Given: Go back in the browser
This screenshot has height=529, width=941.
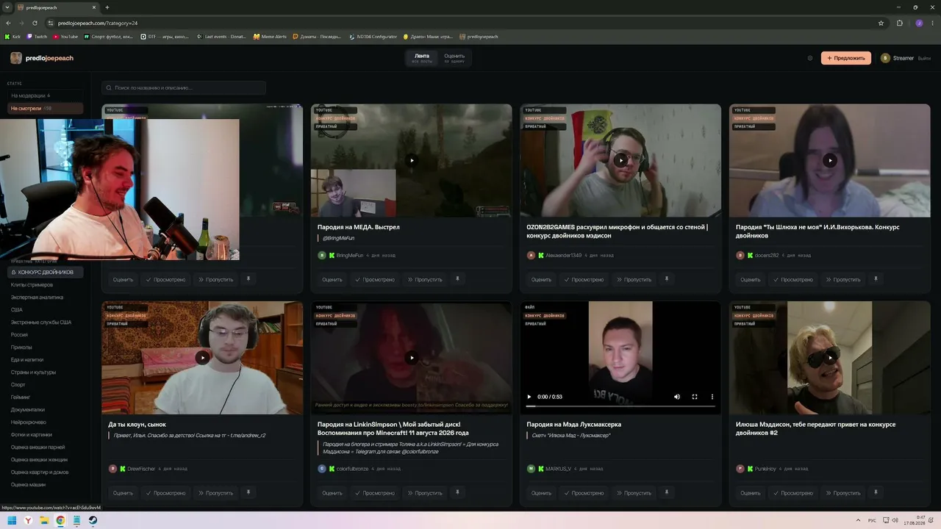Looking at the screenshot, I should coord(8,23).
